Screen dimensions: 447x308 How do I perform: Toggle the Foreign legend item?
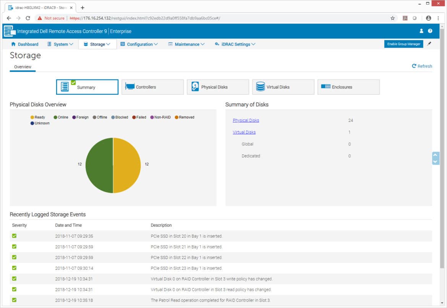click(80, 117)
